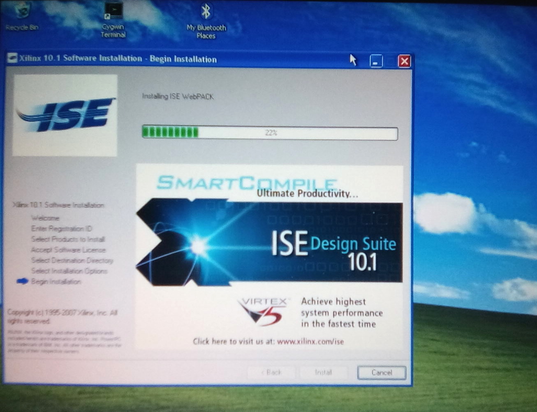Click the installation progress bar at 22%
The image size is (537, 412).
point(270,133)
